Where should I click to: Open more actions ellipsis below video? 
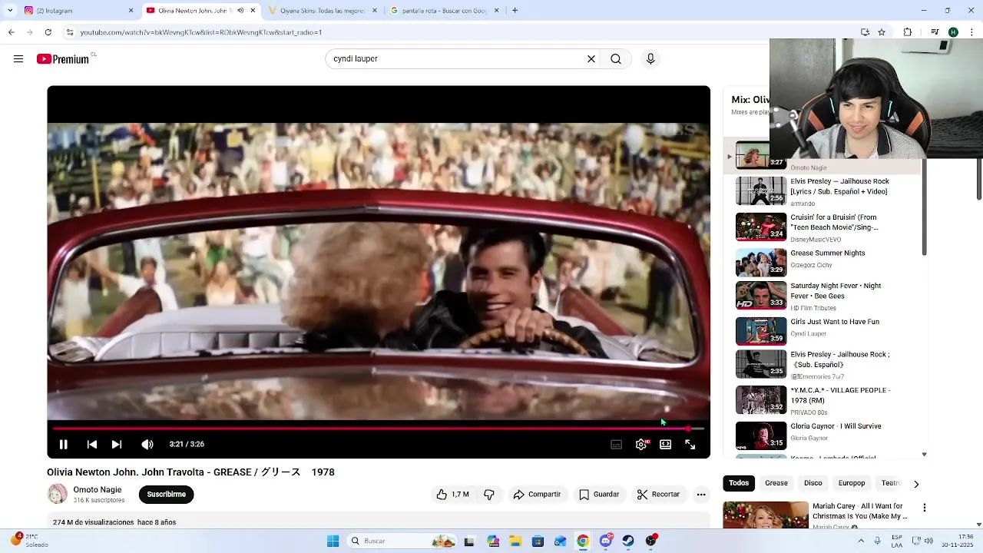coord(701,494)
